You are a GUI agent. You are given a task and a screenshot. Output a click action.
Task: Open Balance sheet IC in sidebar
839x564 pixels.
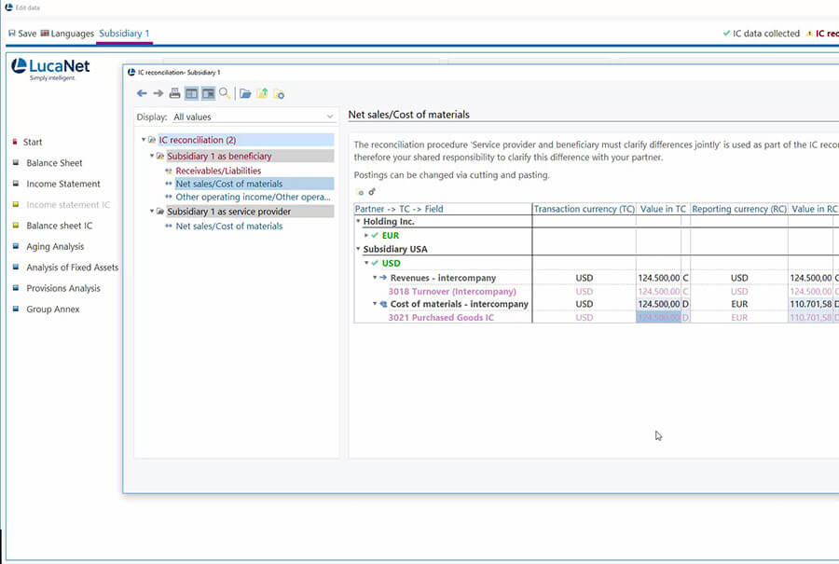point(59,226)
